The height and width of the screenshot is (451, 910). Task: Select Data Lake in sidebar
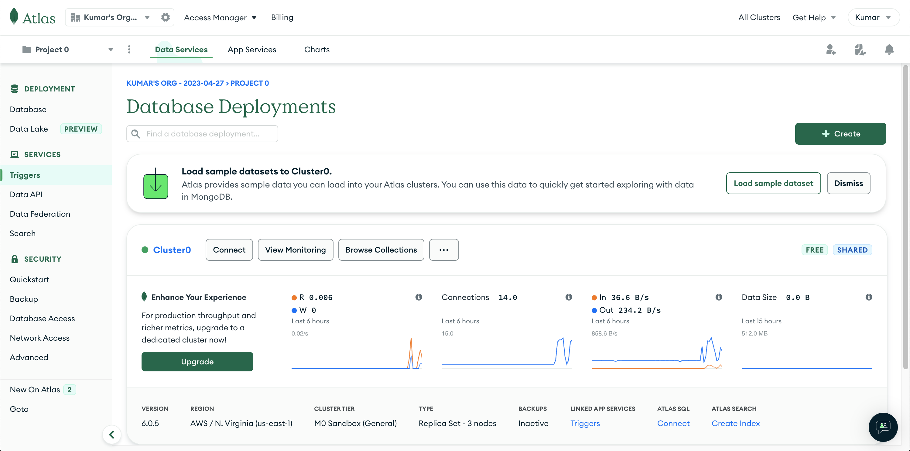pyautogui.click(x=29, y=129)
